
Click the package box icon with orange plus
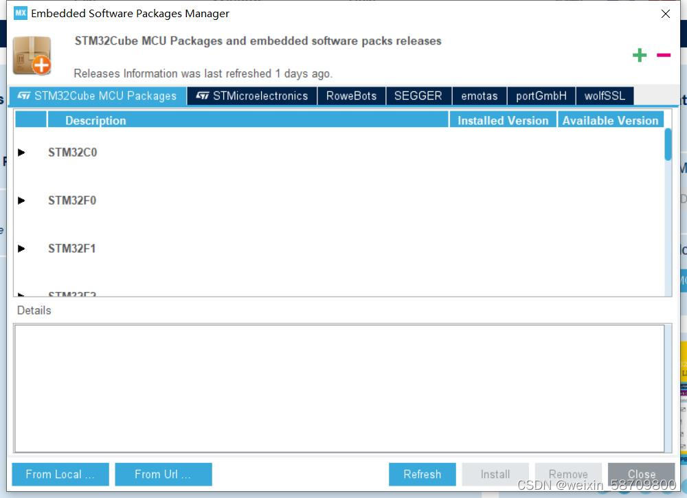click(x=32, y=56)
